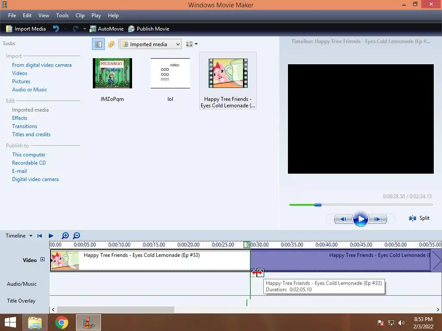This screenshot has width=442, height=331.
Task: Click the timeline horizontal scrollbar thumb
Action: (x=116, y=309)
